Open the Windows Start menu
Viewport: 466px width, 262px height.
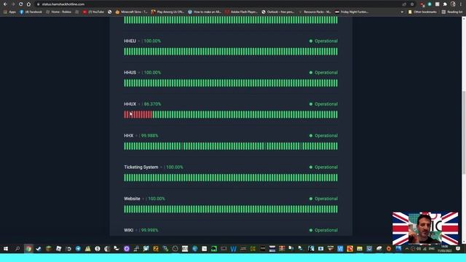pos(6,249)
